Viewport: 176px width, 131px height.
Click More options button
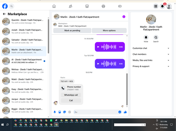point(109,31)
